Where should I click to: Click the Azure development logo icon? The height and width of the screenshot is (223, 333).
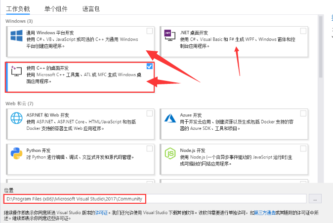click(170, 118)
